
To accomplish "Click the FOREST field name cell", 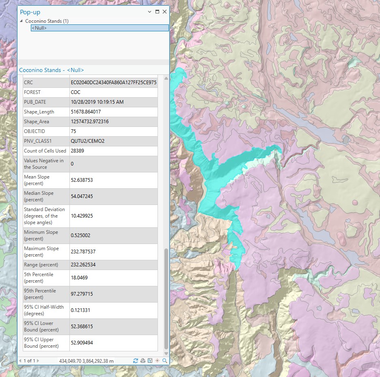I will click(x=46, y=92).
